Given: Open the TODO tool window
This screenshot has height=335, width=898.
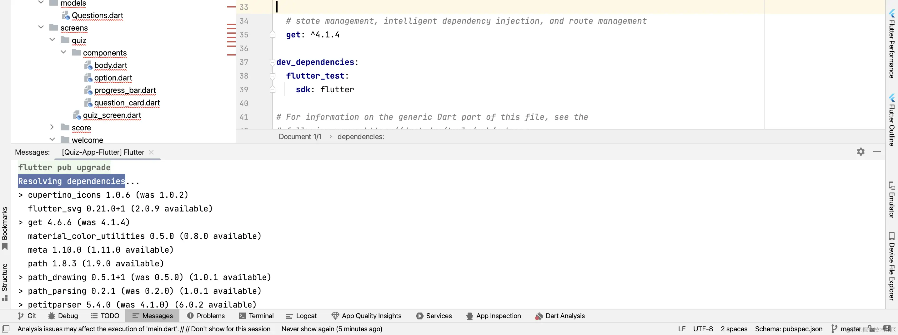Looking at the screenshot, I should (105, 316).
